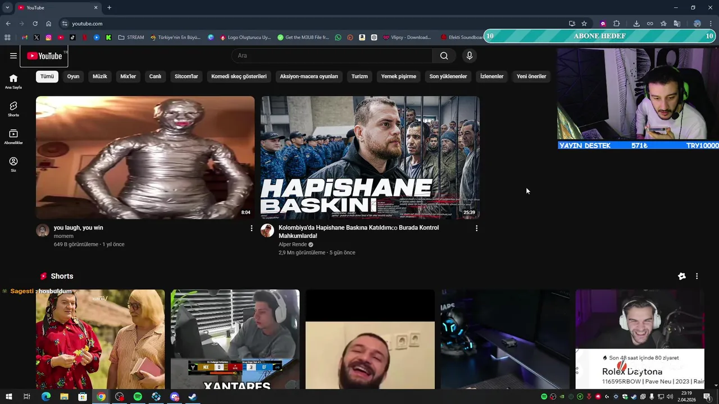Select Komedi skeç gösterileri chip
The width and height of the screenshot is (719, 404).
239,76
